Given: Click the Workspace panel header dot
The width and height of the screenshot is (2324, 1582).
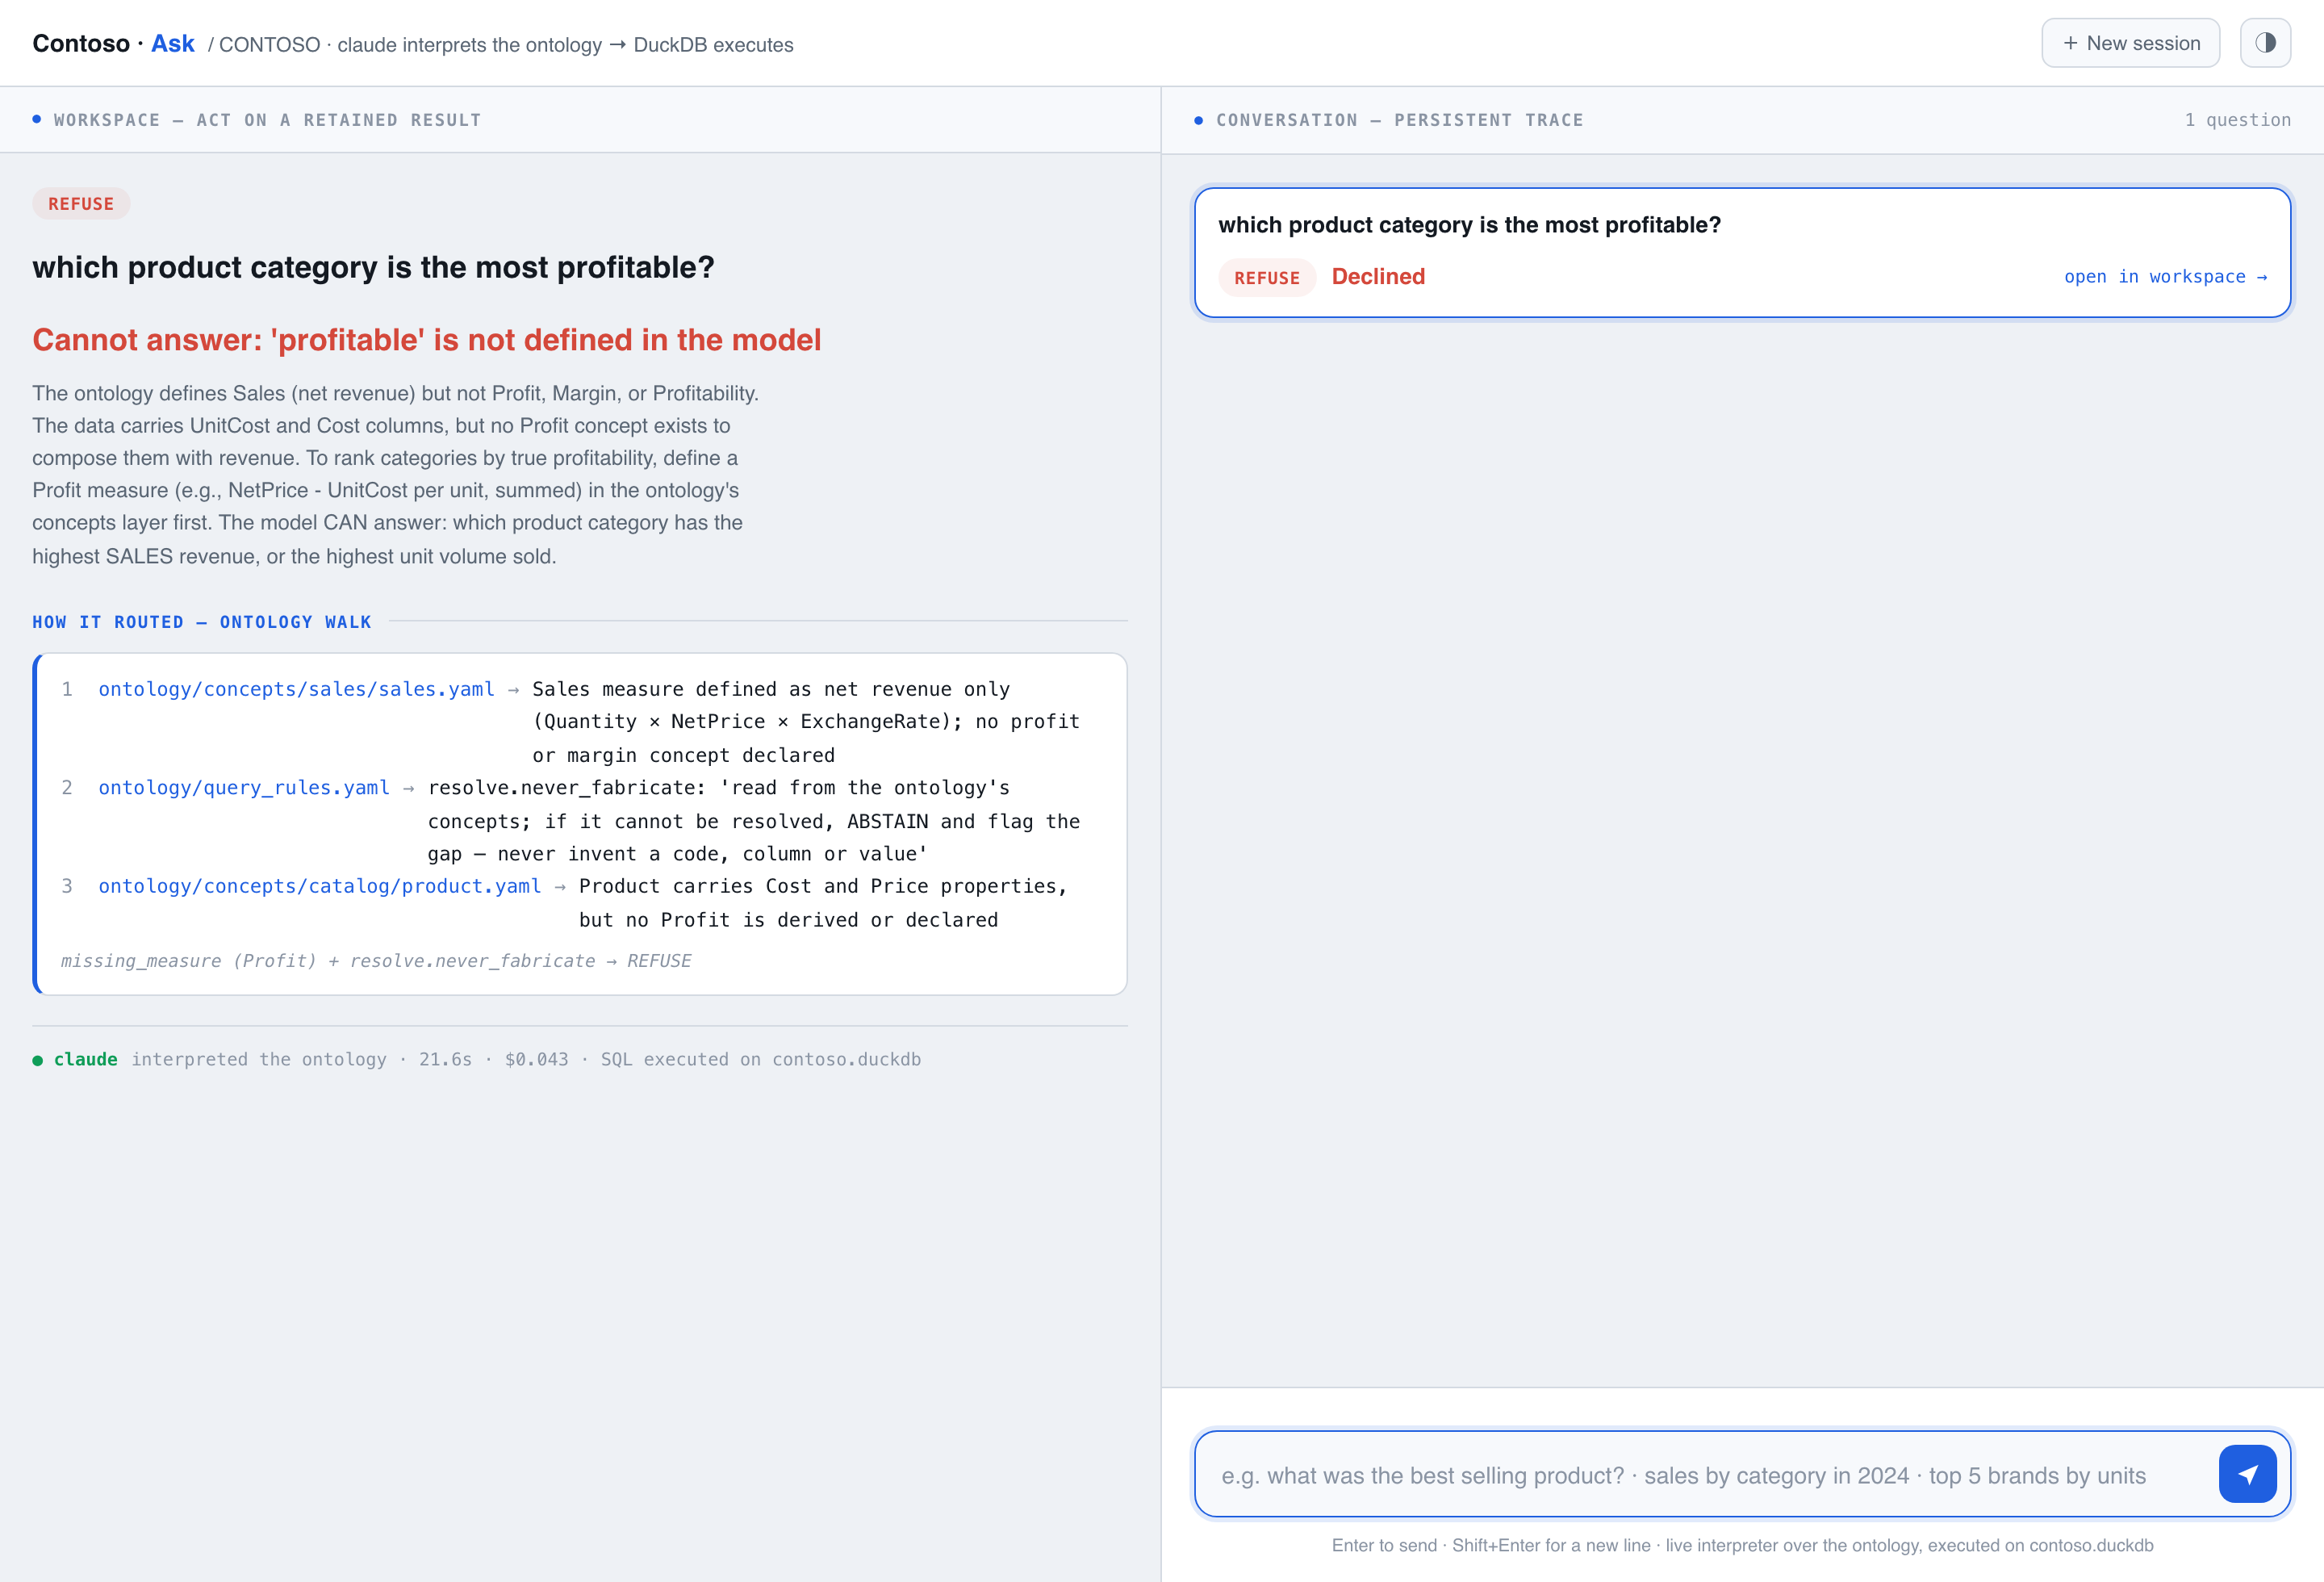Looking at the screenshot, I should pyautogui.click(x=37, y=119).
